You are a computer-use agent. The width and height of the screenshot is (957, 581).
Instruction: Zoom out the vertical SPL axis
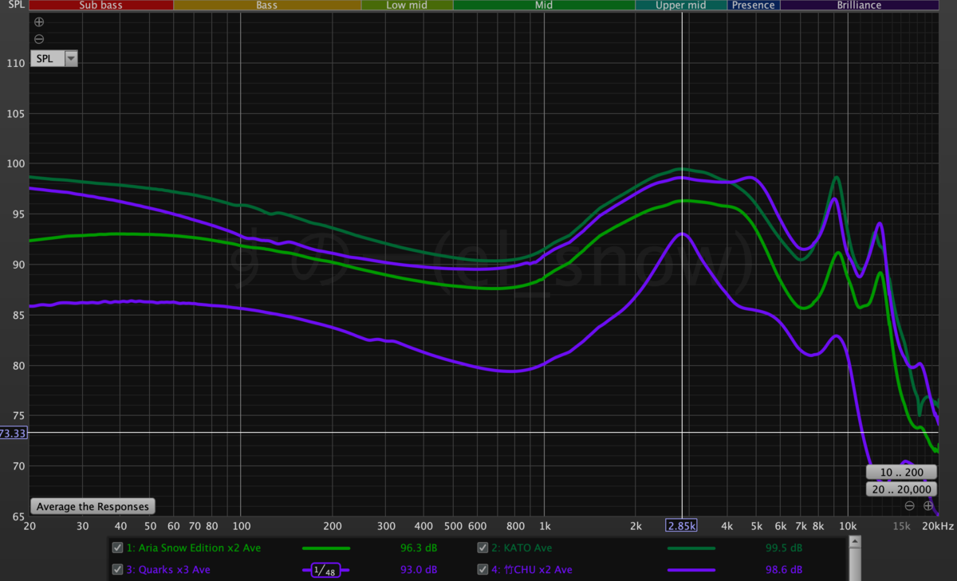pos(39,39)
